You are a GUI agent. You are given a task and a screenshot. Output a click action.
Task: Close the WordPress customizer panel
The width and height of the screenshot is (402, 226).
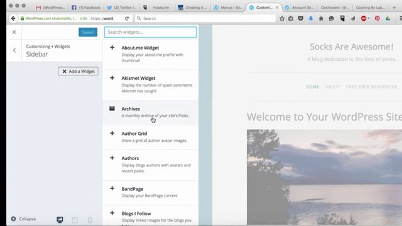point(14,32)
